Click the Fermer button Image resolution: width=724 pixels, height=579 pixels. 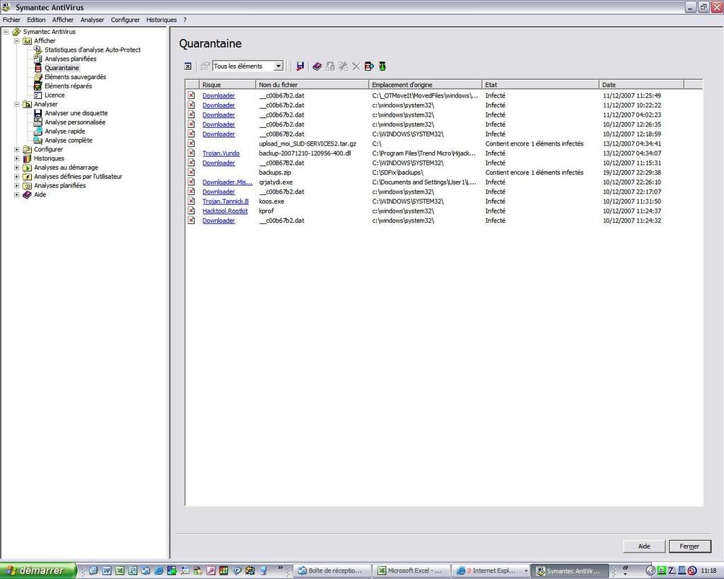689,546
